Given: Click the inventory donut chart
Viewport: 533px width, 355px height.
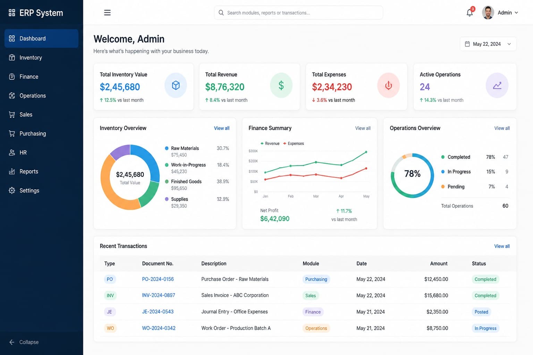Looking at the screenshot, I should 130,177.
